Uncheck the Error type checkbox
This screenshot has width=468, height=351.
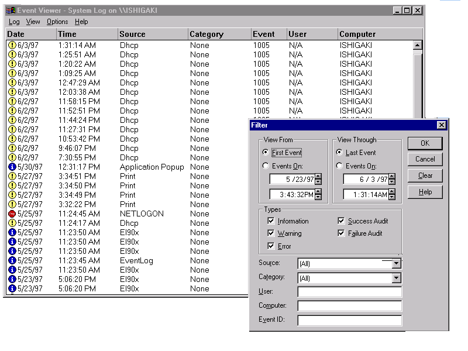[271, 246]
